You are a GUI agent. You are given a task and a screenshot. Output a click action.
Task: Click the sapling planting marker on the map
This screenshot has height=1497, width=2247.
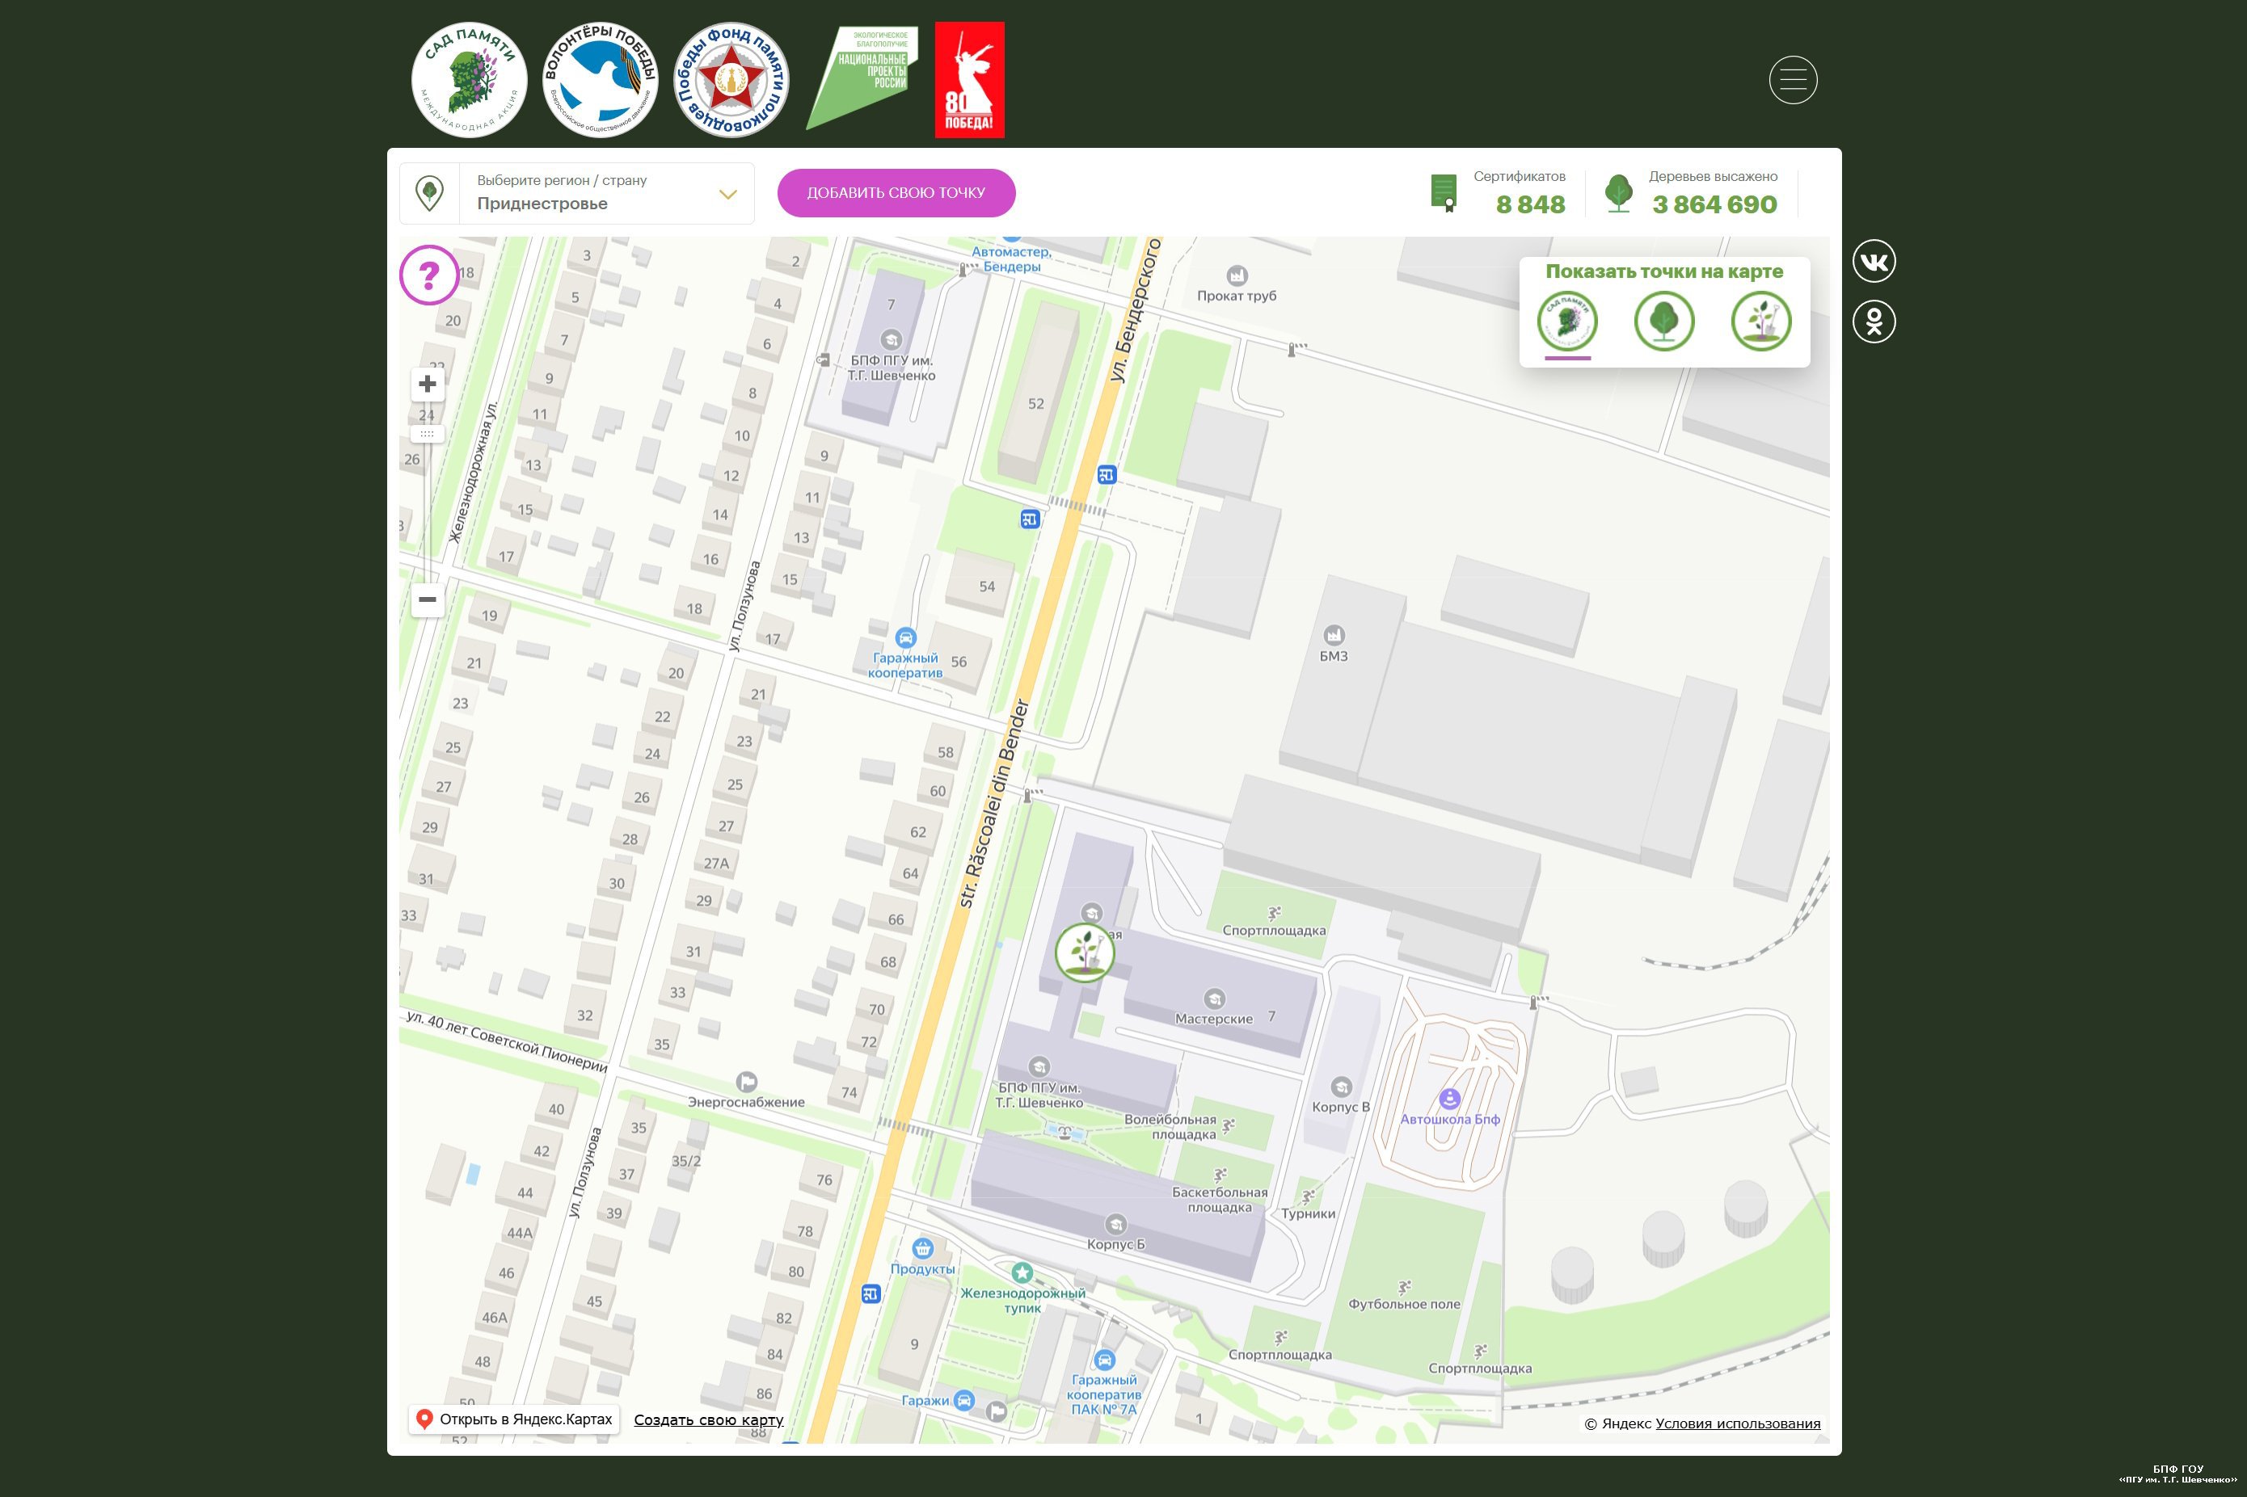[x=1085, y=952]
